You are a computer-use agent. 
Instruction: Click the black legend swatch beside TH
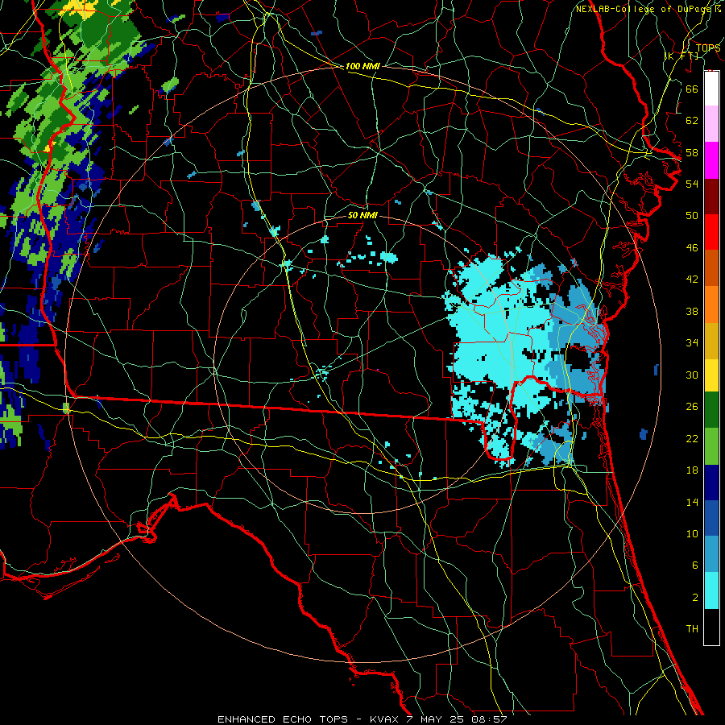coord(711,627)
